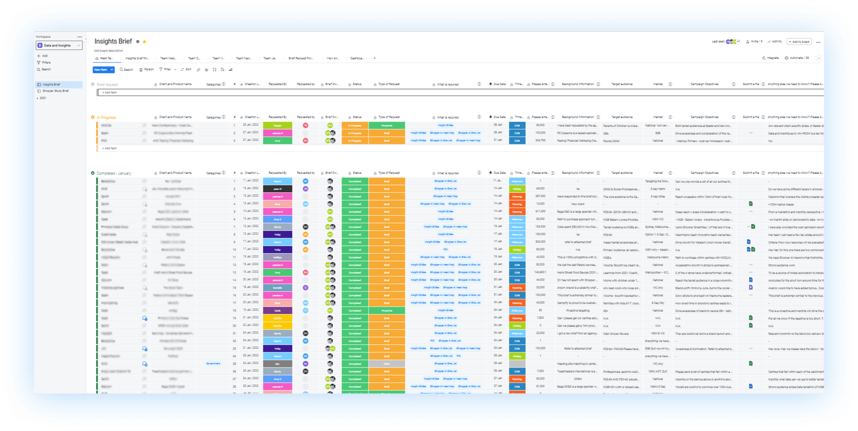
Task: Click Add Item in the Brief request group
Action: pyautogui.click(x=109, y=93)
